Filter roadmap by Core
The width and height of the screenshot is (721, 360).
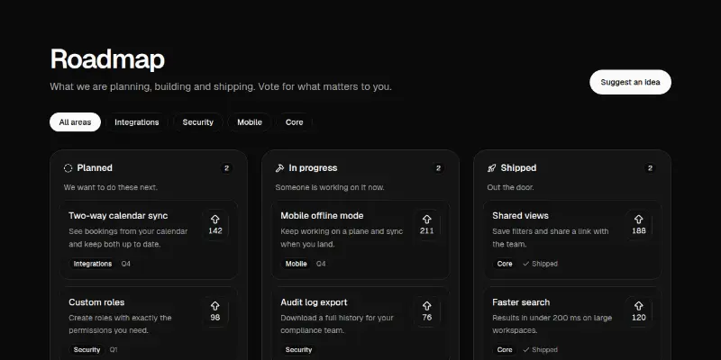click(x=295, y=122)
